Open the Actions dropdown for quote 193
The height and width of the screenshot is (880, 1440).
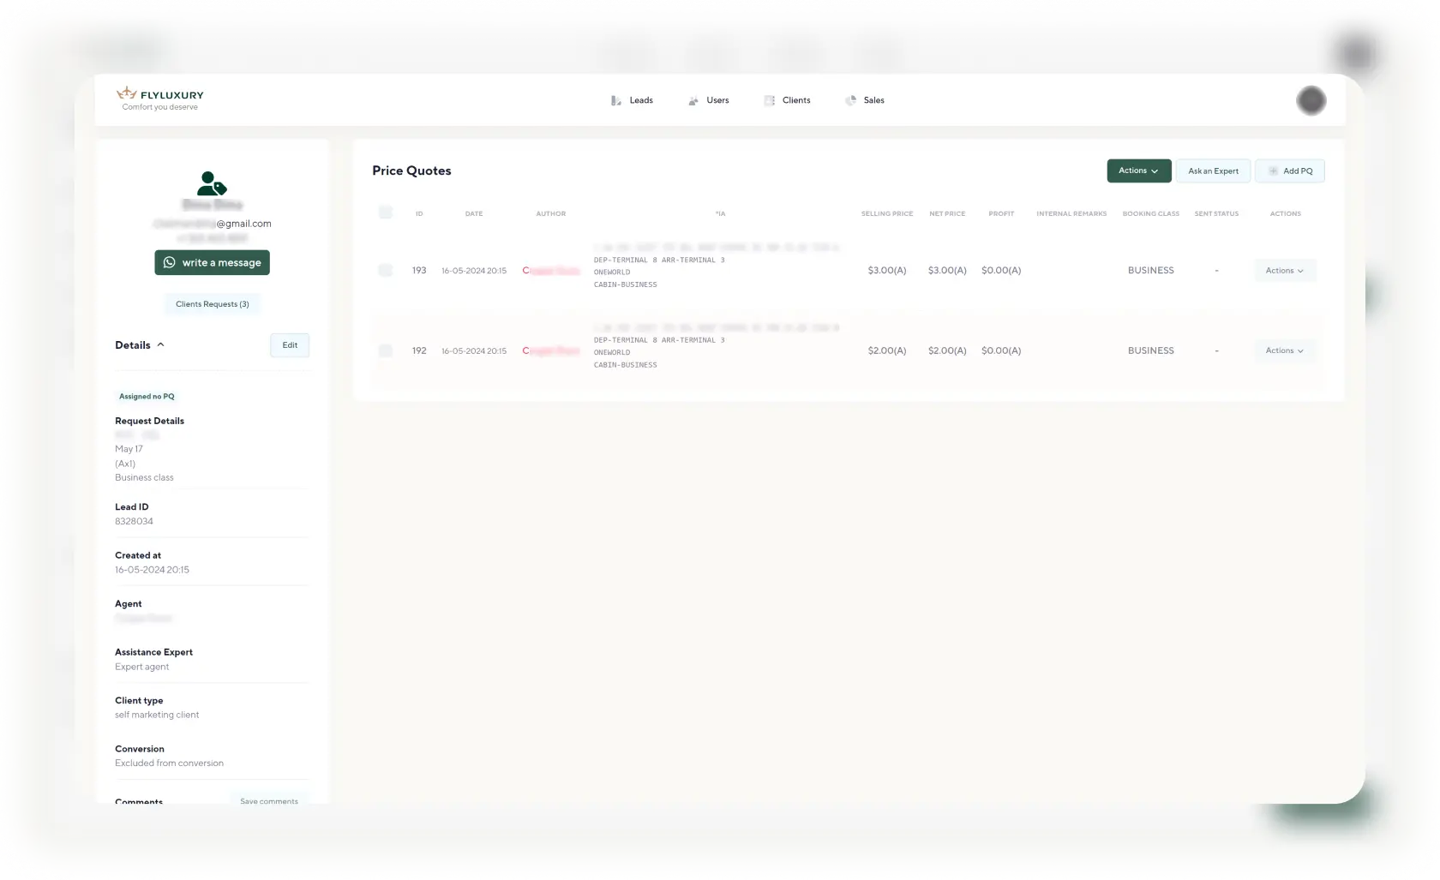pos(1284,271)
